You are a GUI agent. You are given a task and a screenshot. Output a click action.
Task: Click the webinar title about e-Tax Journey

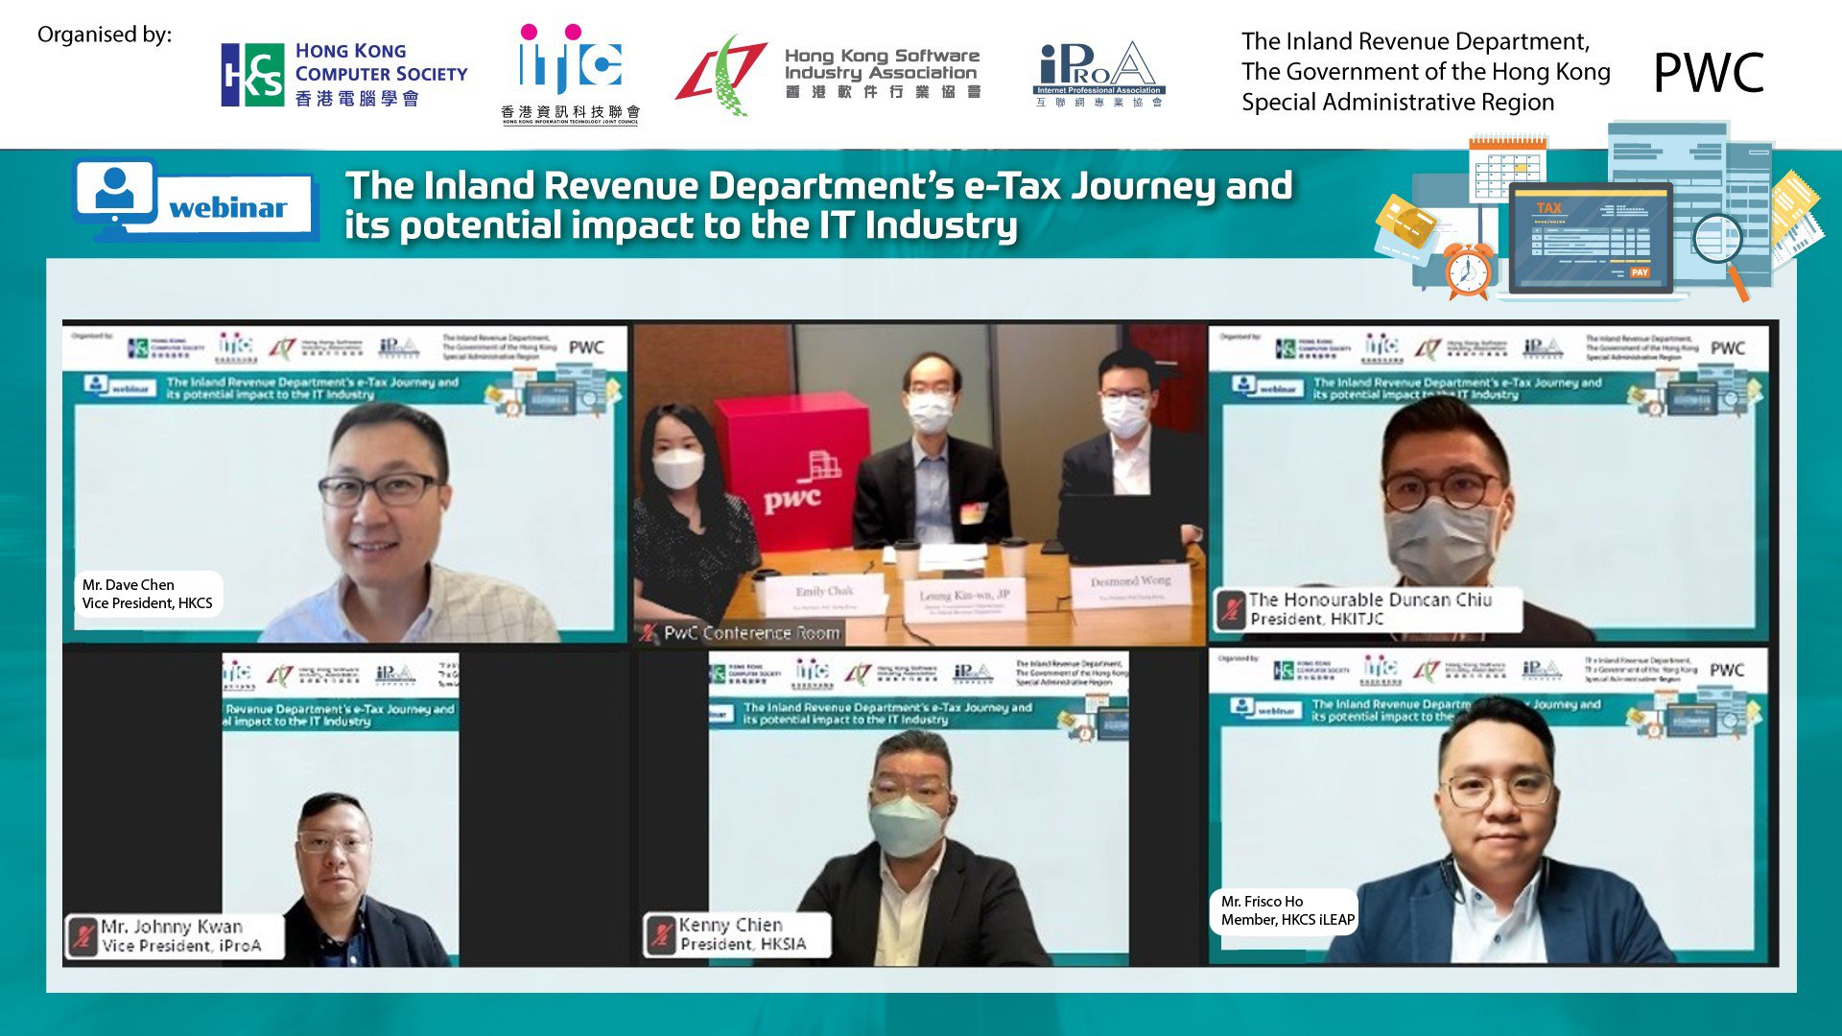[818, 204]
